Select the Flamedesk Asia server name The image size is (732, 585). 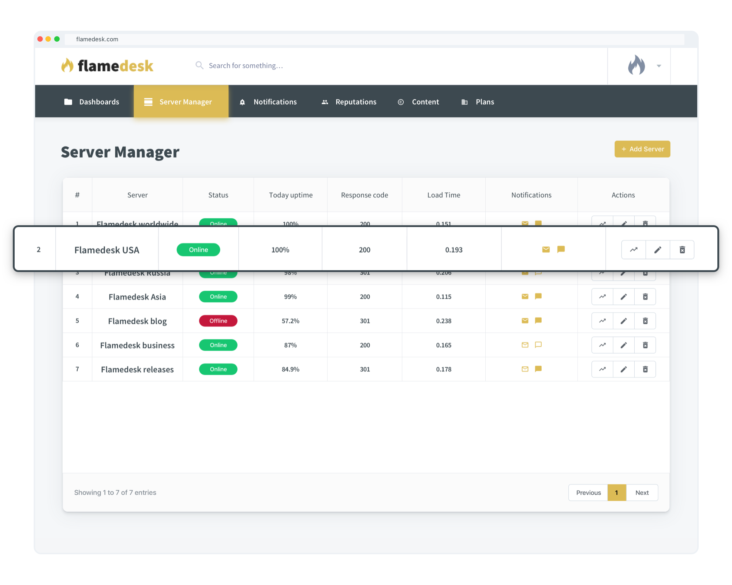(x=137, y=297)
